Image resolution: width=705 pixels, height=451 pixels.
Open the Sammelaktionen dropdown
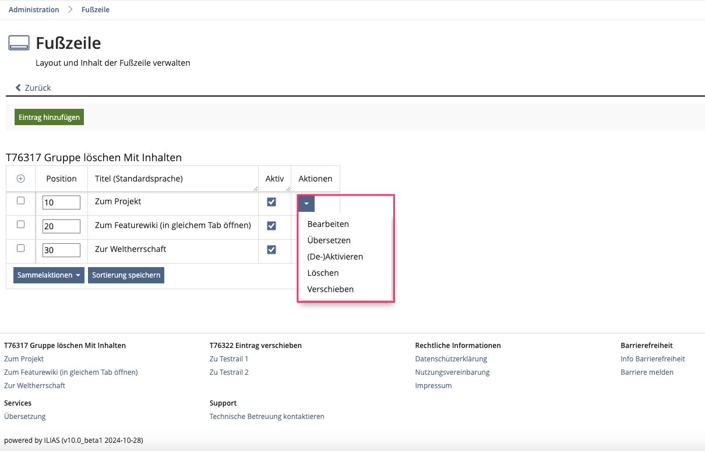click(49, 275)
